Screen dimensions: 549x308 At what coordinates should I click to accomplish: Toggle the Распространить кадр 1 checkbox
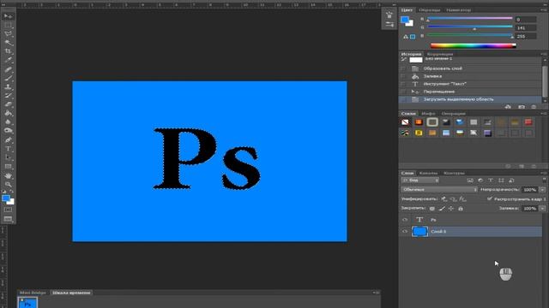click(x=490, y=198)
